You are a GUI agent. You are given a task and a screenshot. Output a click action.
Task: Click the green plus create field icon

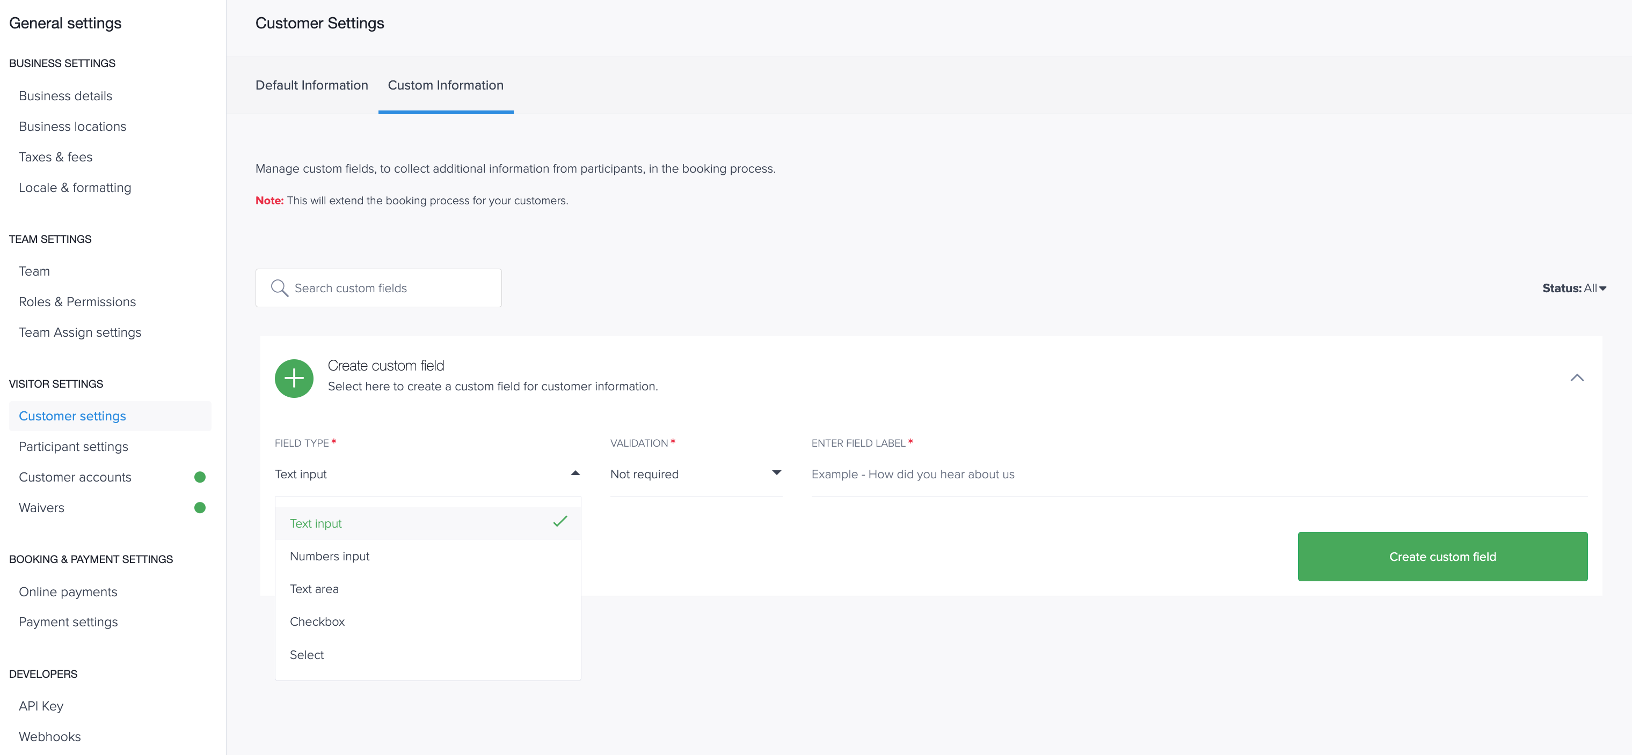294,378
